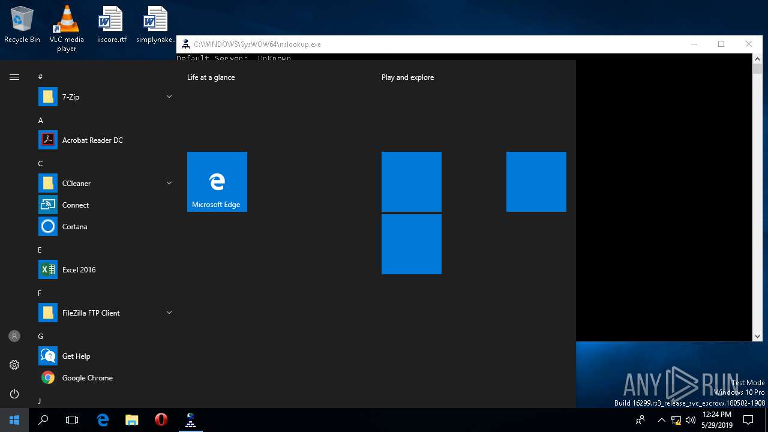Click the nslookup window scrollbar down arrow
768x432 pixels.
(757, 337)
